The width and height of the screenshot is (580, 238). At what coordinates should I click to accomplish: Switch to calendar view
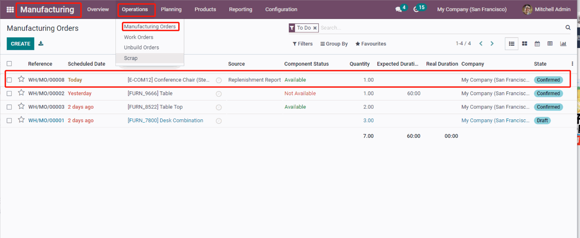[537, 44]
